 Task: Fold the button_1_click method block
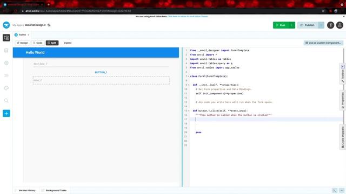coord(188,111)
